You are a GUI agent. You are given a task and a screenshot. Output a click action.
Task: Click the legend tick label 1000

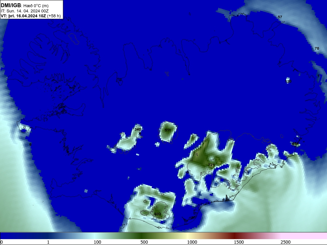coord(192,242)
